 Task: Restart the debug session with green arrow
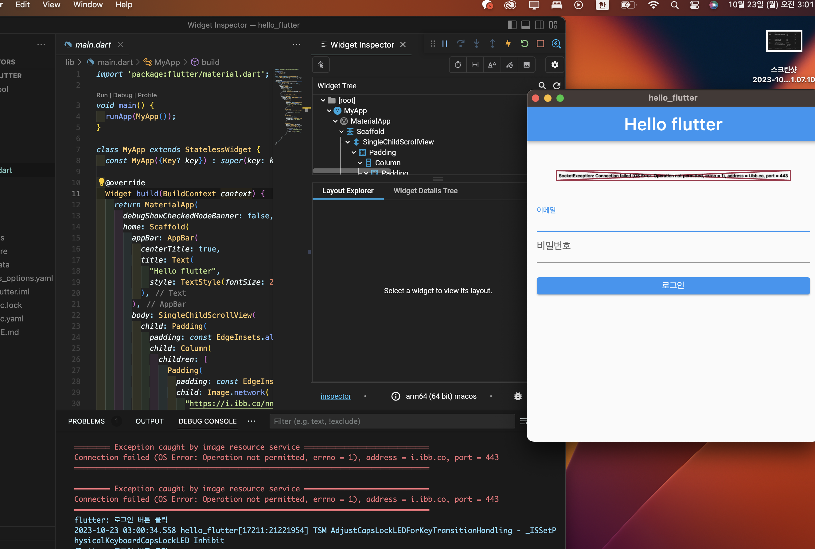(524, 44)
